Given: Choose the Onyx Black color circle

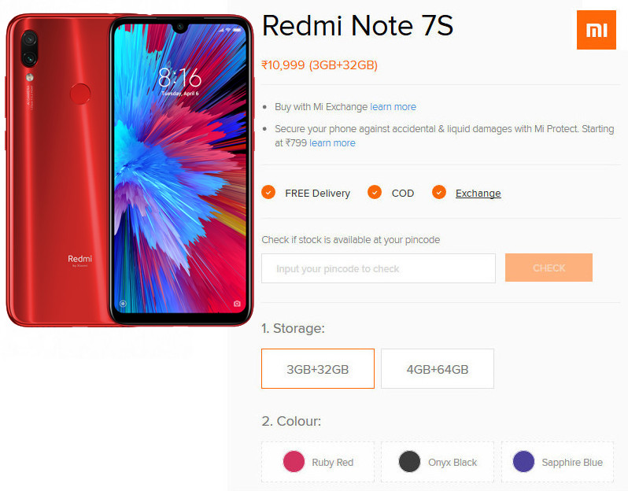Looking at the screenshot, I should (409, 462).
